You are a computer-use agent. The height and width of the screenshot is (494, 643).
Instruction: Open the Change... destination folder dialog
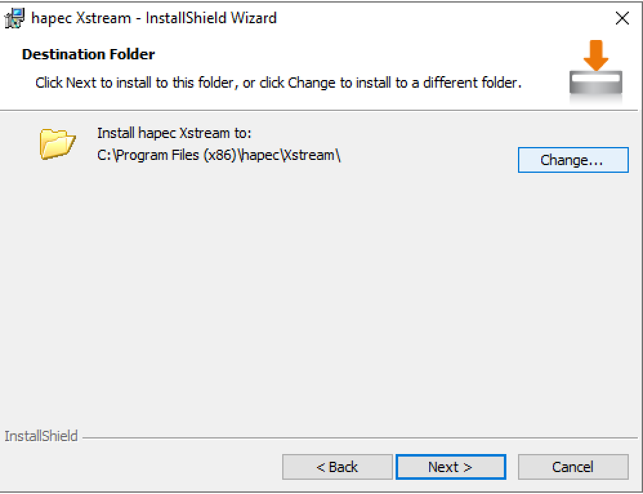tap(572, 161)
